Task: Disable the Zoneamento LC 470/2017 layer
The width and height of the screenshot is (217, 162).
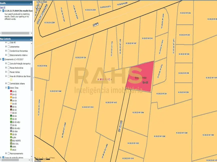Action: [x=3, y=59]
